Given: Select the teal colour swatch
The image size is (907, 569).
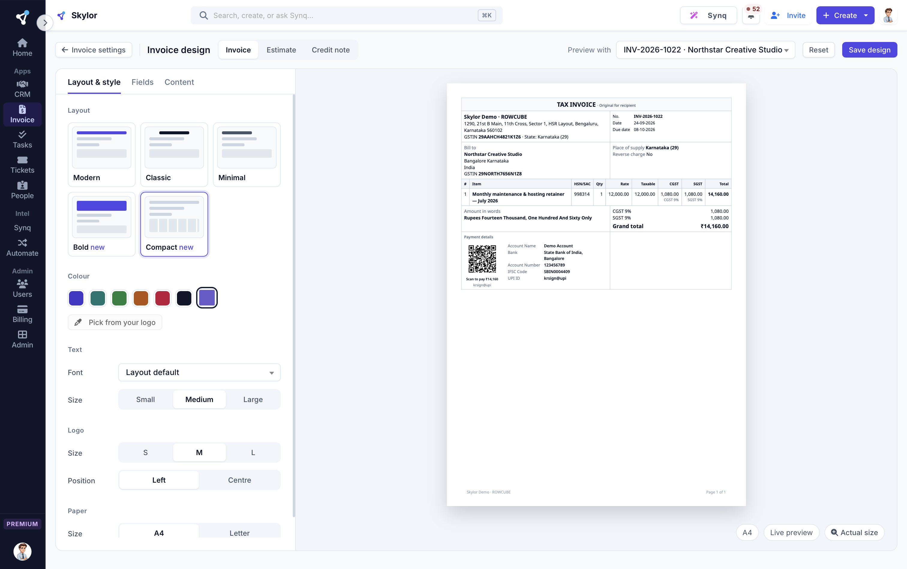Looking at the screenshot, I should pos(98,298).
